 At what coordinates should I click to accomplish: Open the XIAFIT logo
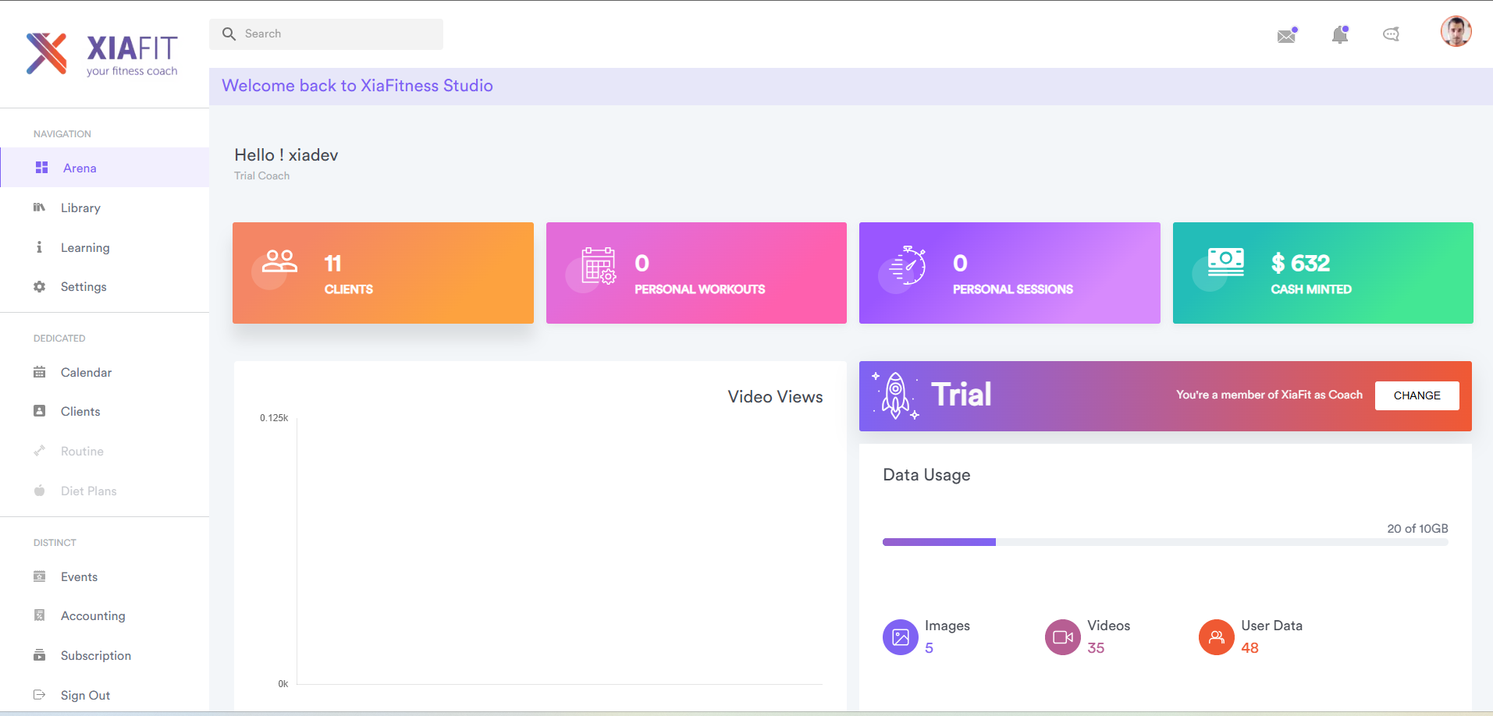[101, 52]
